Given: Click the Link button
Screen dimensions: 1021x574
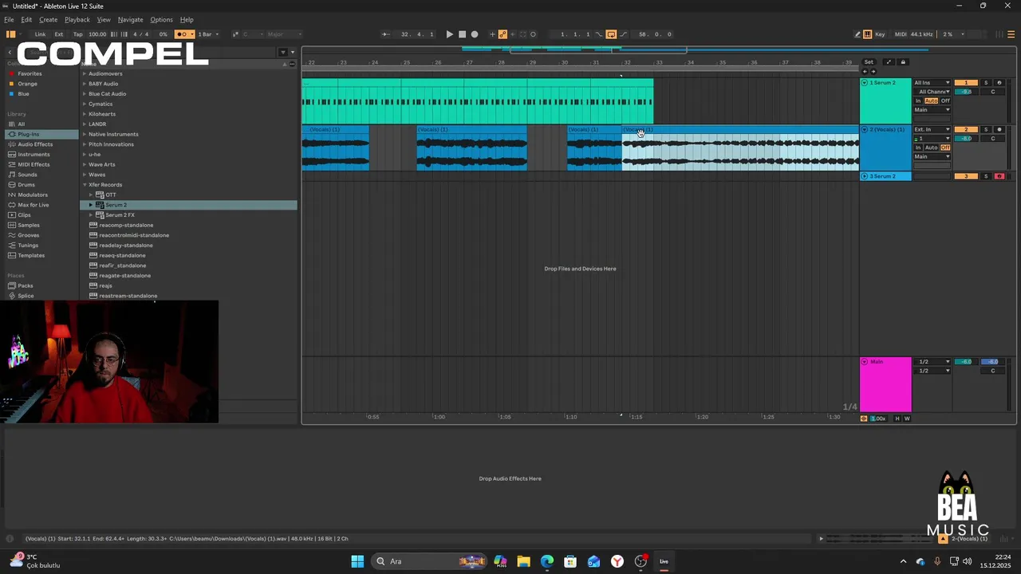Looking at the screenshot, I should coord(40,34).
